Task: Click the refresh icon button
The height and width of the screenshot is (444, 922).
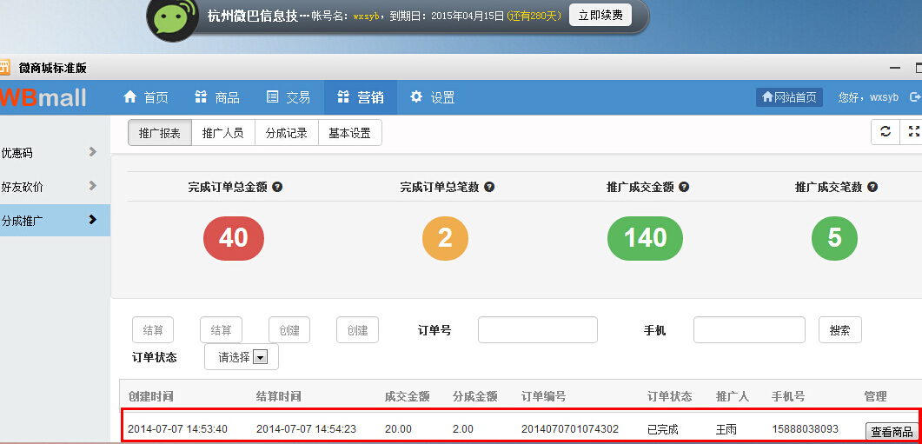Action: click(885, 132)
